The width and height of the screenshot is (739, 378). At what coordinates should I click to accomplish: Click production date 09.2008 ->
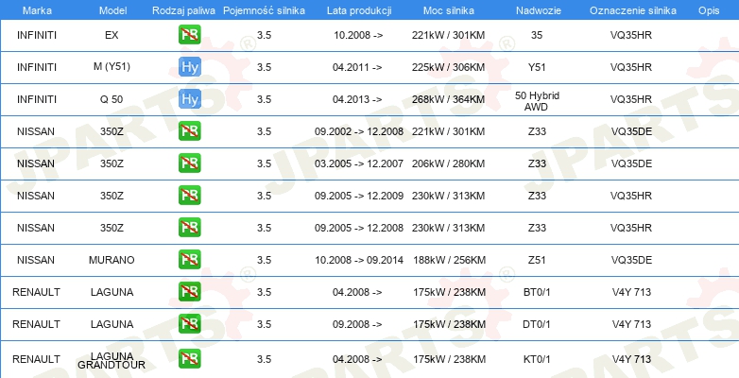click(x=357, y=324)
